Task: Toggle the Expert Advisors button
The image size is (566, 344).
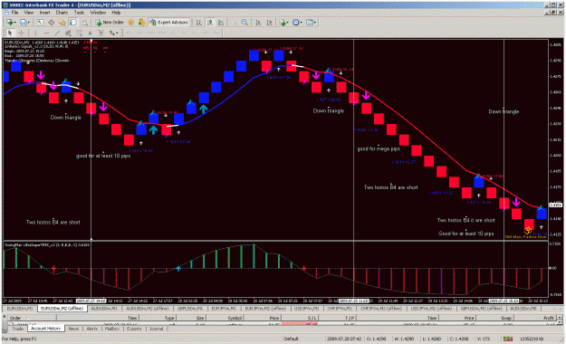Action: 169,23
